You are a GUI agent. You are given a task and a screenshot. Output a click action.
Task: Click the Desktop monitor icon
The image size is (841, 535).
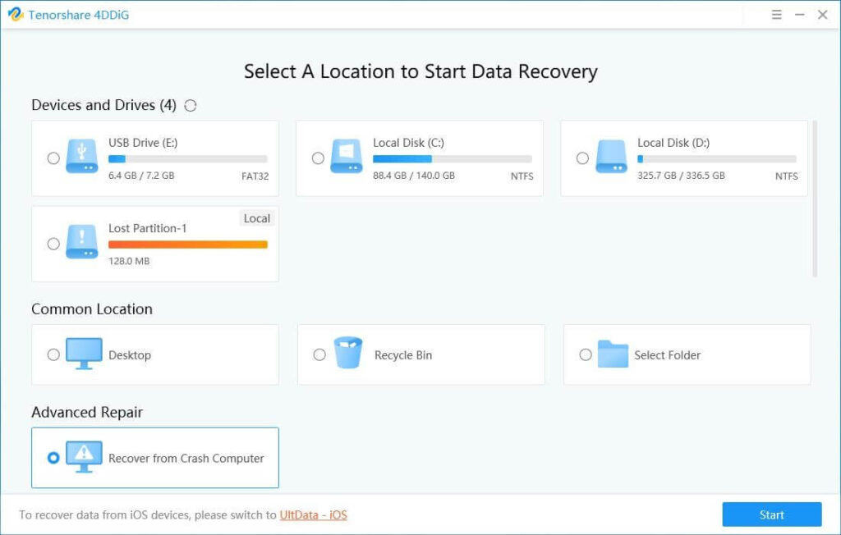click(85, 354)
